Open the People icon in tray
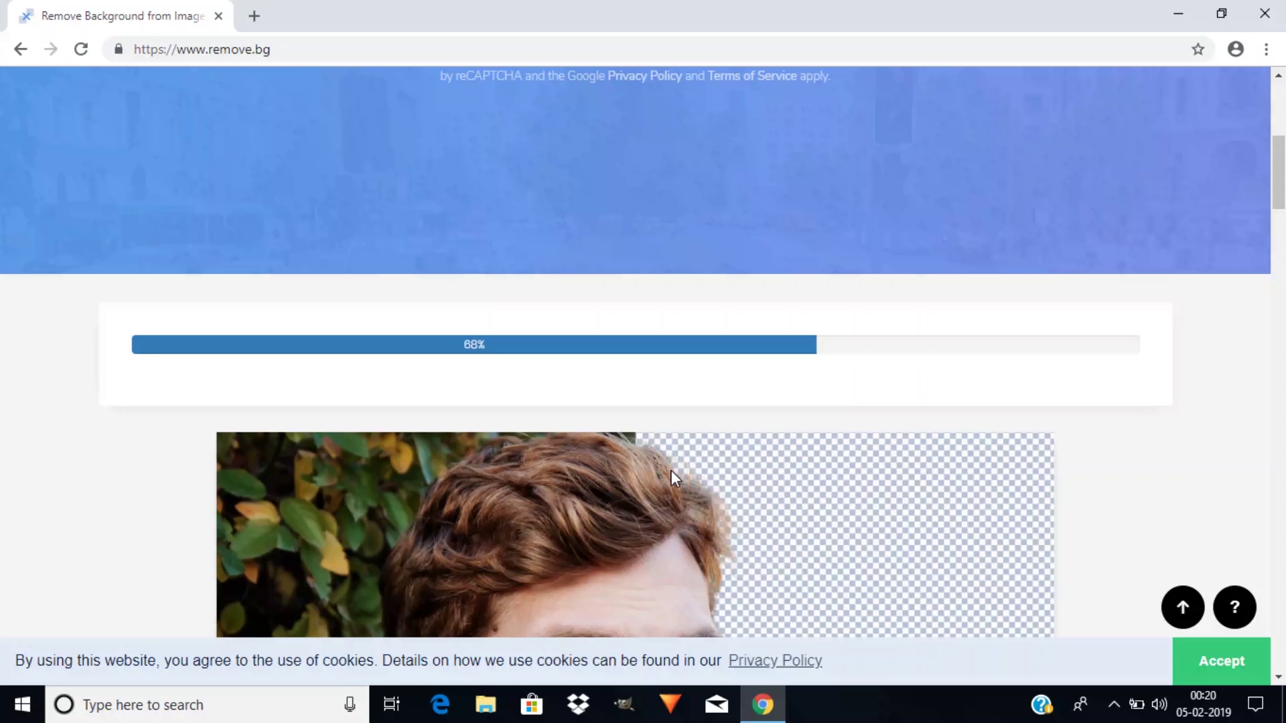 [x=1080, y=704]
